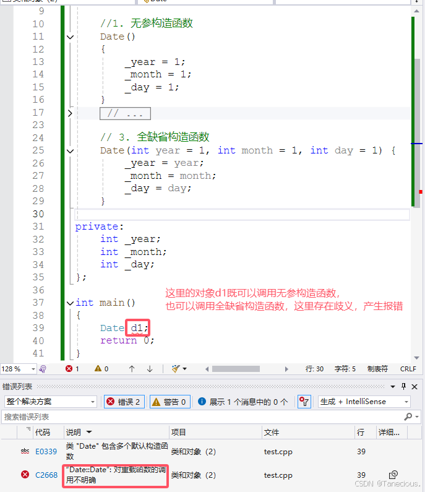Toggle the 警告 0 filter button
Screen dimensions: 425x492
[170, 402]
